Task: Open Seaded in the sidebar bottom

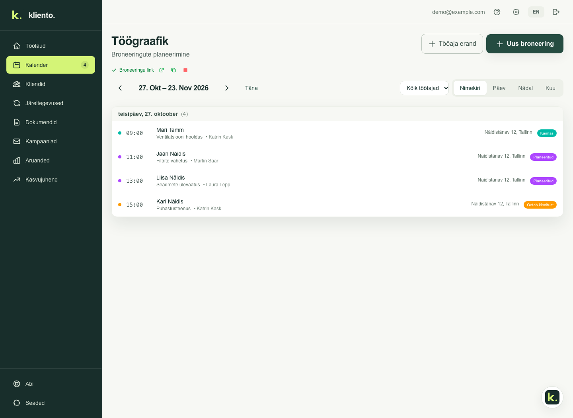Action: click(x=51, y=403)
